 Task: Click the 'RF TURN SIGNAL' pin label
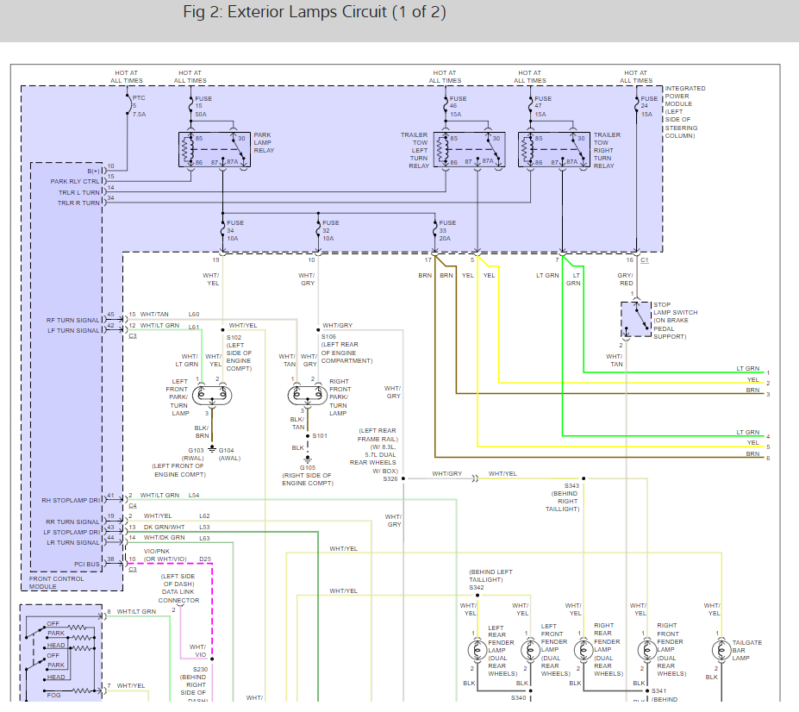(x=73, y=320)
